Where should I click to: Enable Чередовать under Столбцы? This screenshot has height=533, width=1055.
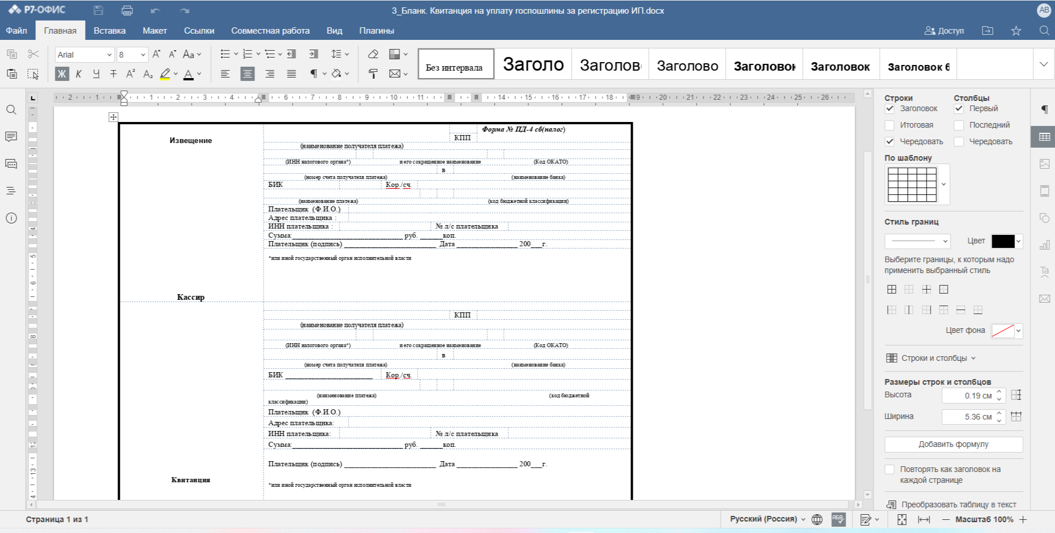pyautogui.click(x=959, y=141)
